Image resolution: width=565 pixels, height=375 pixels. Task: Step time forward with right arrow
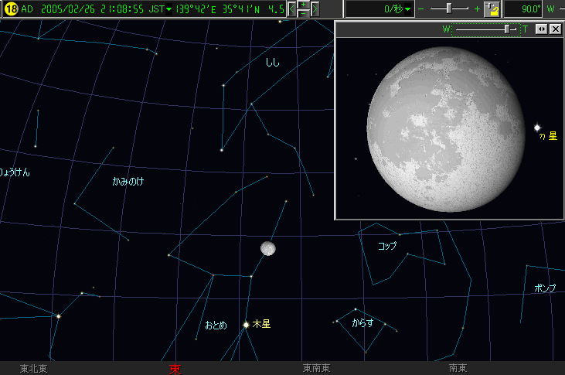[315, 9]
